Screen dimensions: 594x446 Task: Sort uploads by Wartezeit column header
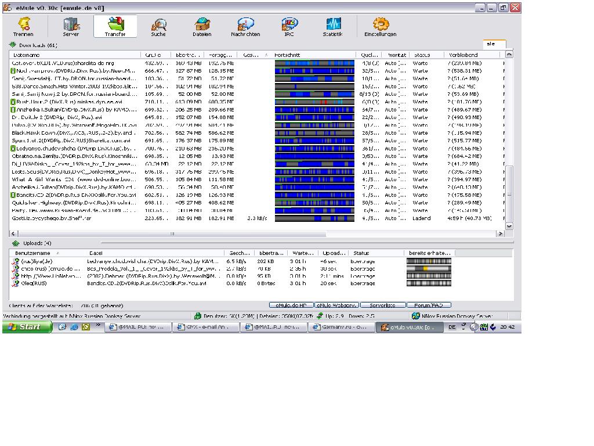[303, 253]
